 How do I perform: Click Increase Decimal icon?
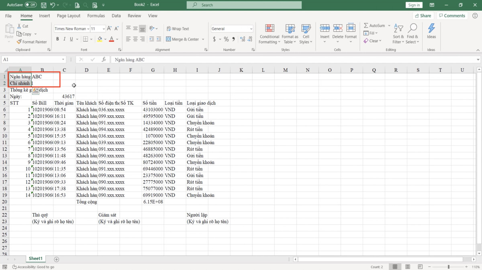click(242, 39)
